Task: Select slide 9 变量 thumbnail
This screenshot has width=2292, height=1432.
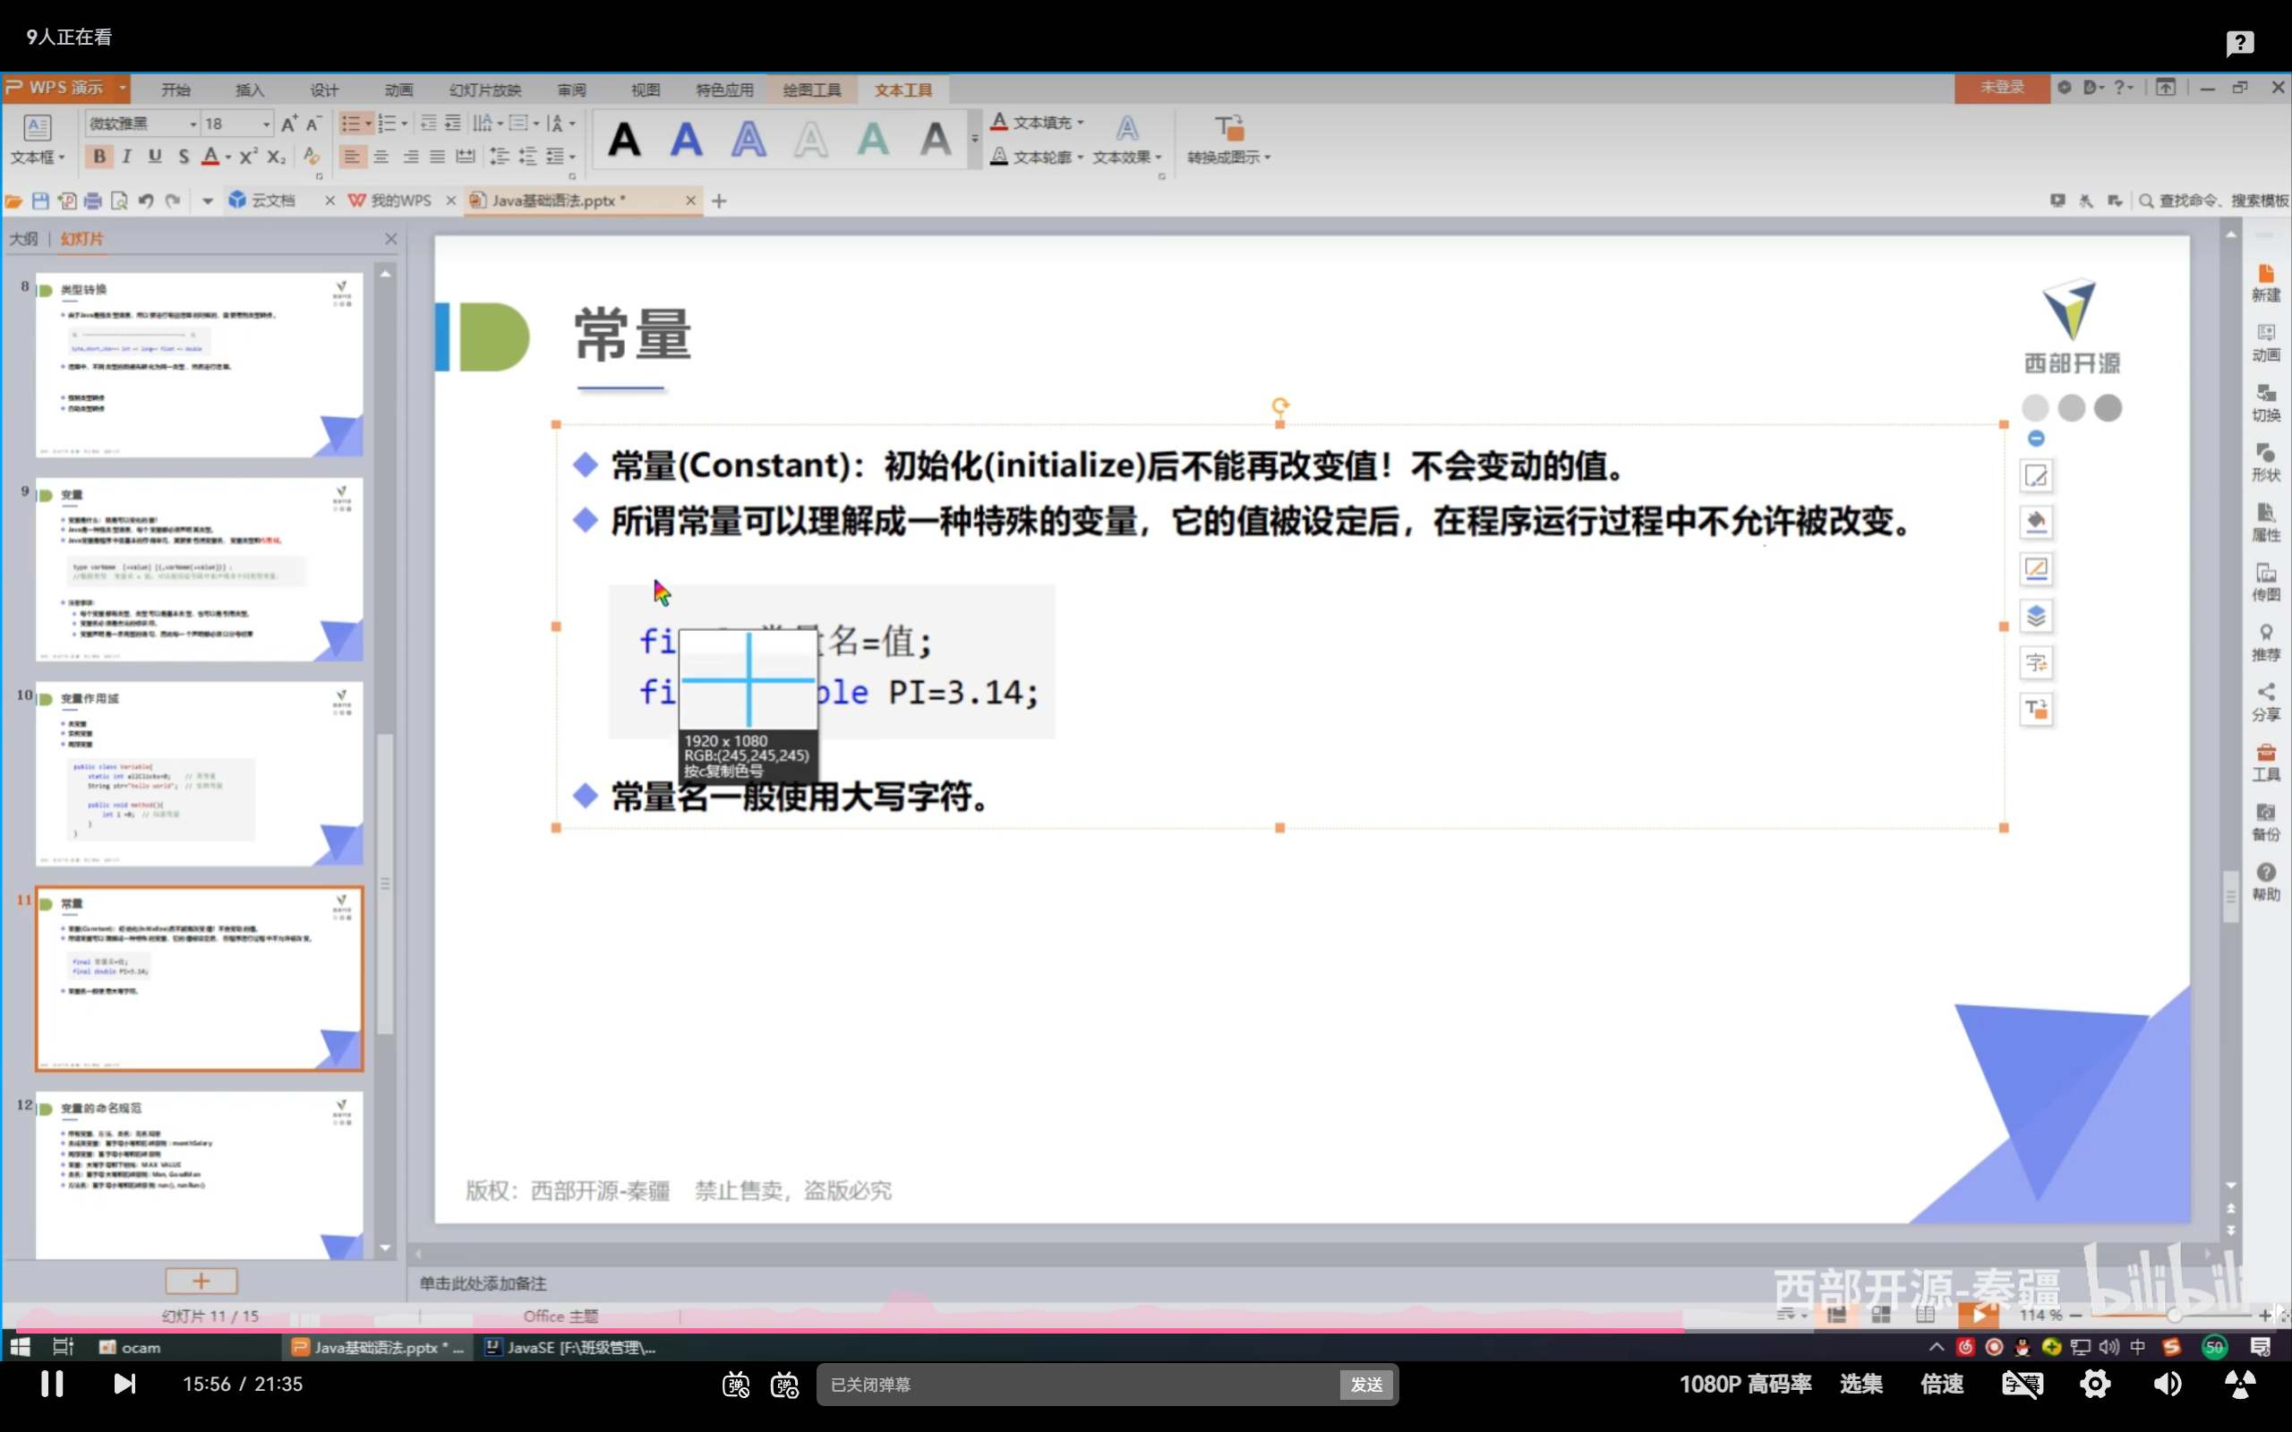Action: [199, 568]
